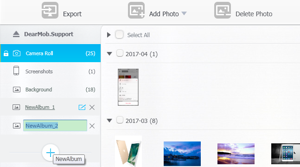Open the Background album

click(x=51, y=90)
